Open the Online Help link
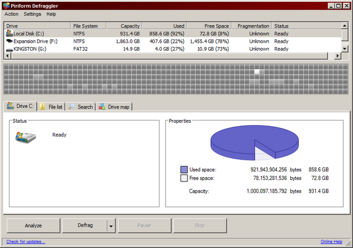The width and height of the screenshot is (353, 248). click(331, 241)
